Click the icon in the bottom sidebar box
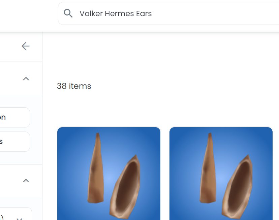 pos(20,219)
